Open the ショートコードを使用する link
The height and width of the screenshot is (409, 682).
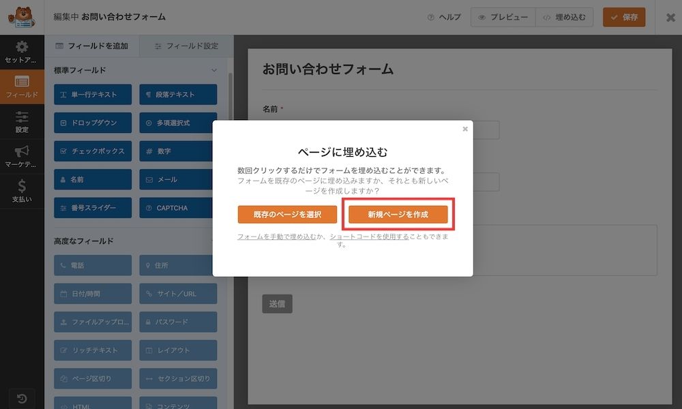(369, 237)
